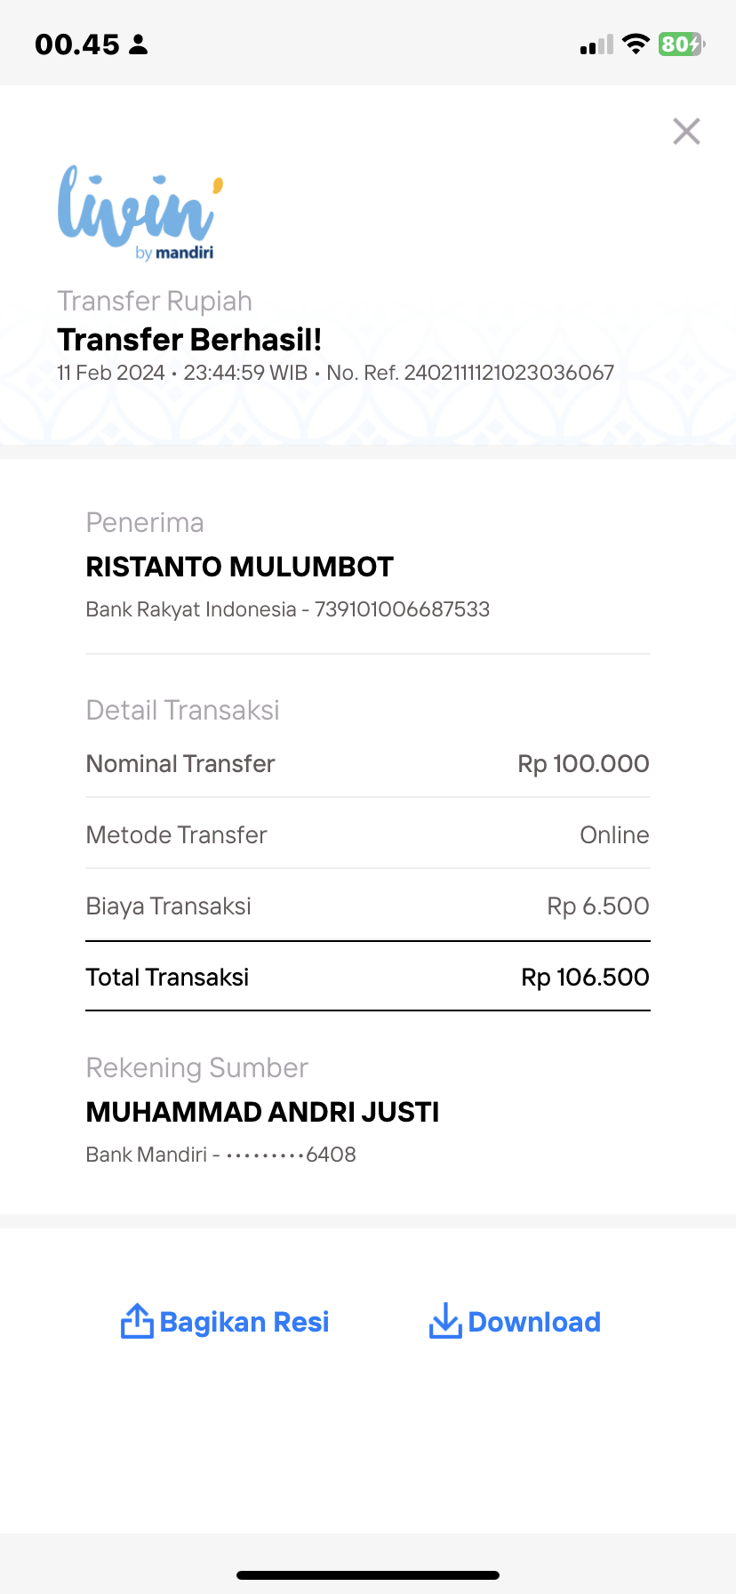This screenshot has height=1594, width=736.
Task: Tap the person icon next to clock
Action: pyautogui.click(x=138, y=44)
